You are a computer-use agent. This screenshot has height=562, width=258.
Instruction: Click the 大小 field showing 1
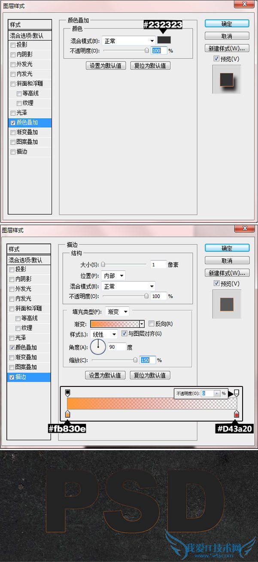pyautogui.click(x=158, y=265)
